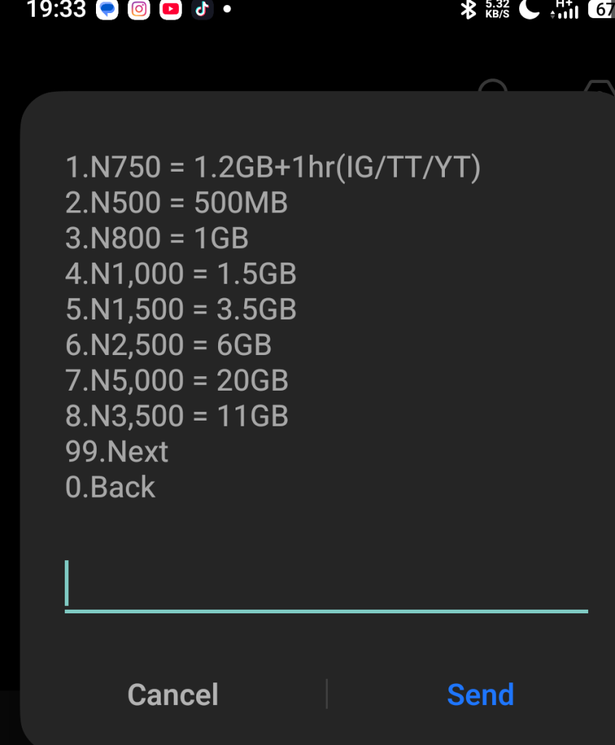Select the N500 = 500MB option

177,203
